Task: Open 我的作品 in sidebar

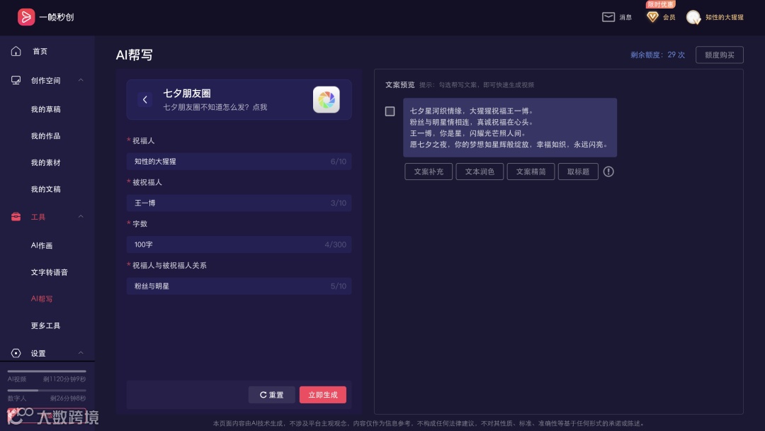Action: click(46, 135)
